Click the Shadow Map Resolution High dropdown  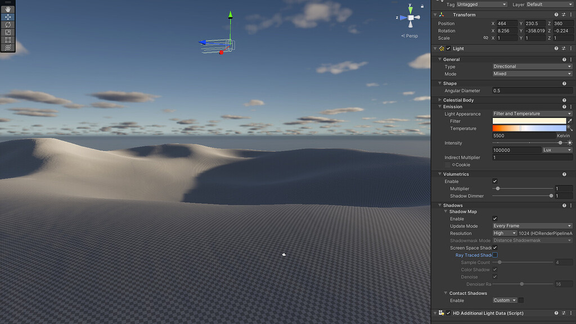504,233
